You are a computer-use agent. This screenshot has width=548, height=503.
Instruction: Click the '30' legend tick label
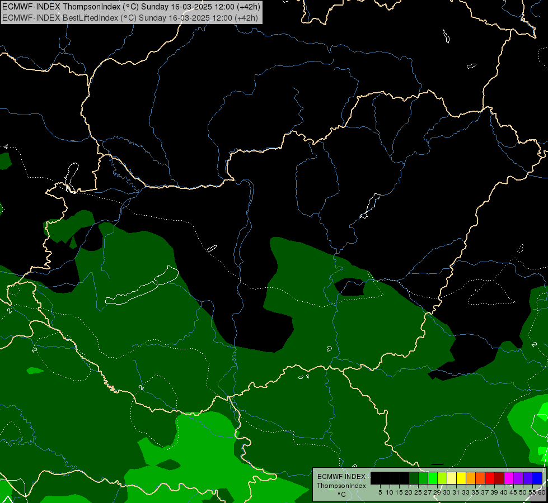pos(447,492)
